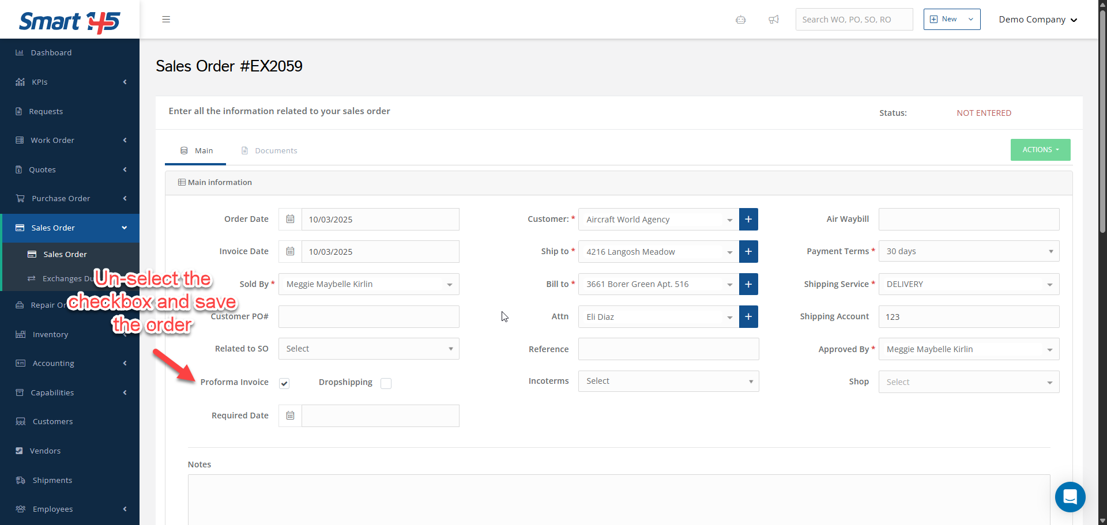The width and height of the screenshot is (1107, 525).
Task: Open the Demo Company account menu
Action: point(1038,20)
